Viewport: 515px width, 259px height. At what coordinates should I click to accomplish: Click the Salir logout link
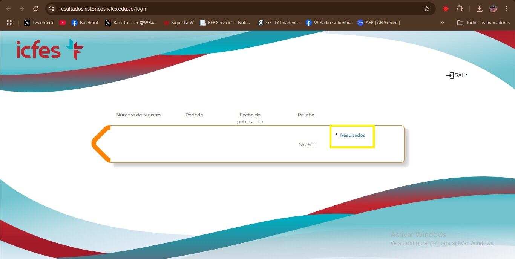[x=457, y=75]
